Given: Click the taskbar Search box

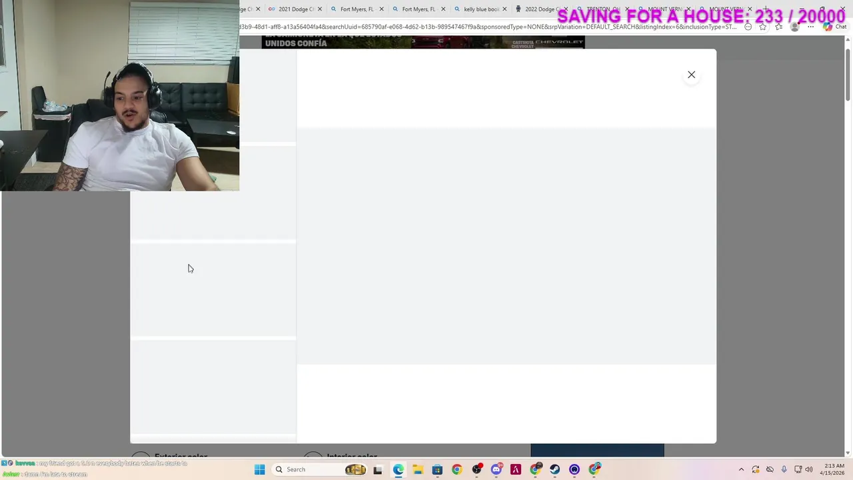Looking at the screenshot, I should point(321,469).
